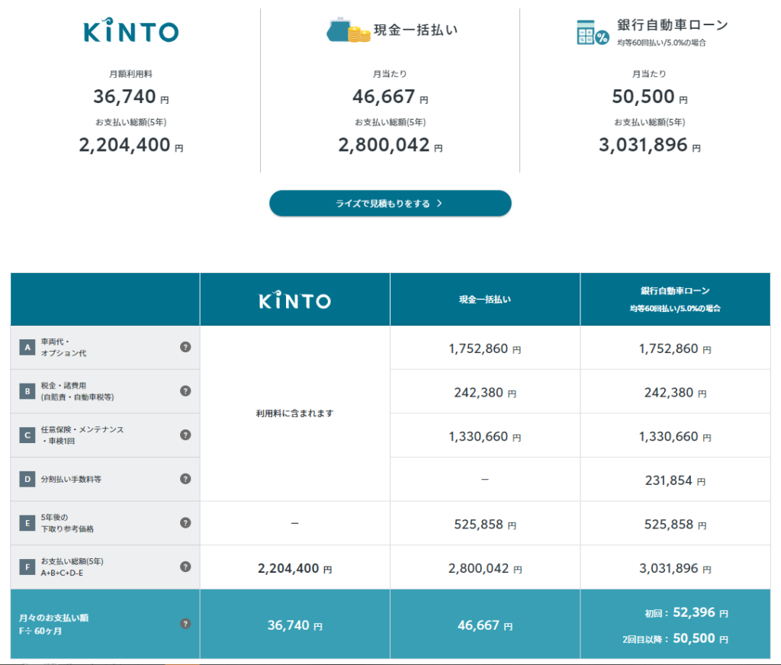Click 525,858 円 in 現金一括払い column

(485, 524)
